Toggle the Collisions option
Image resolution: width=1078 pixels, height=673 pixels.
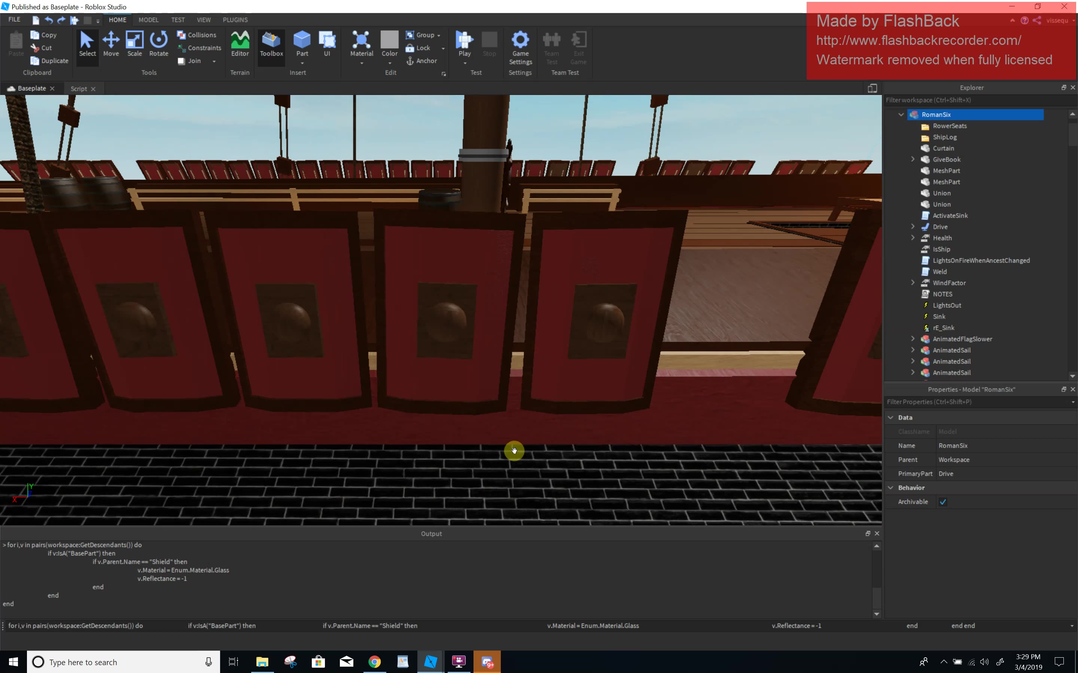click(197, 35)
